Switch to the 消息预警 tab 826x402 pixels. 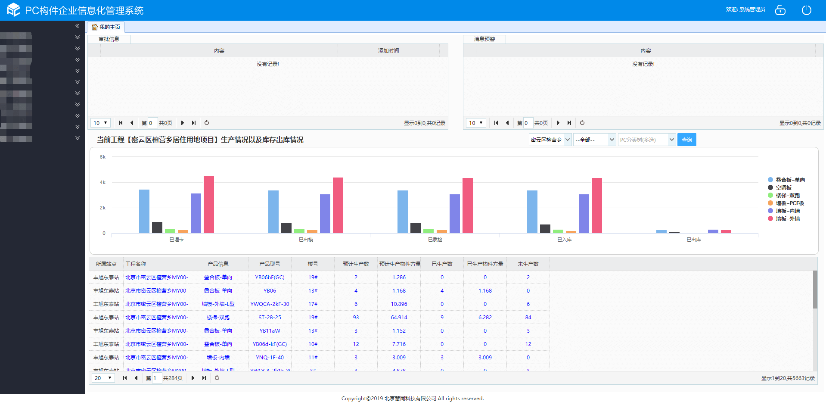484,39
